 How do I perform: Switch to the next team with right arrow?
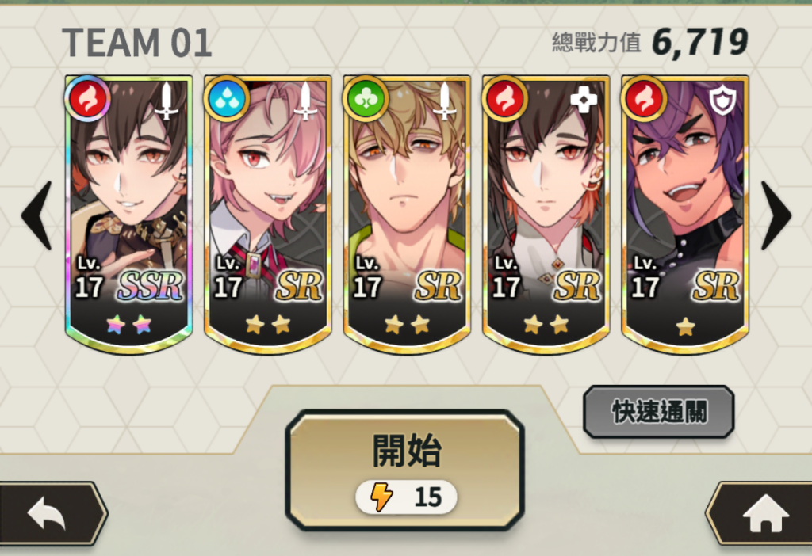[x=776, y=215]
